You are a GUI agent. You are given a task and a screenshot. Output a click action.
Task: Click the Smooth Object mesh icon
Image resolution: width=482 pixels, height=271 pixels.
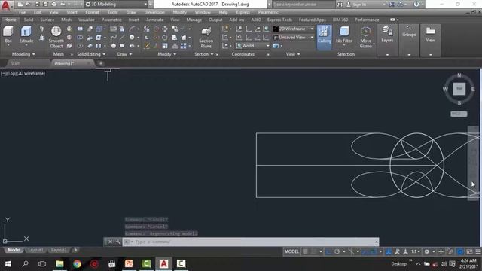click(56, 32)
